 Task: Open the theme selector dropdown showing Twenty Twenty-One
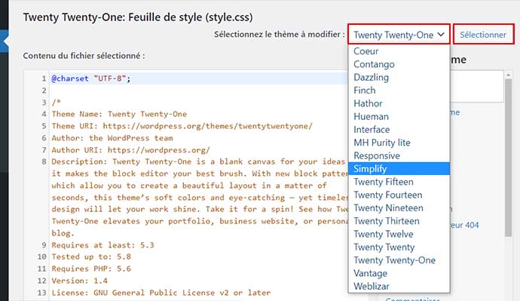tap(399, 35)
